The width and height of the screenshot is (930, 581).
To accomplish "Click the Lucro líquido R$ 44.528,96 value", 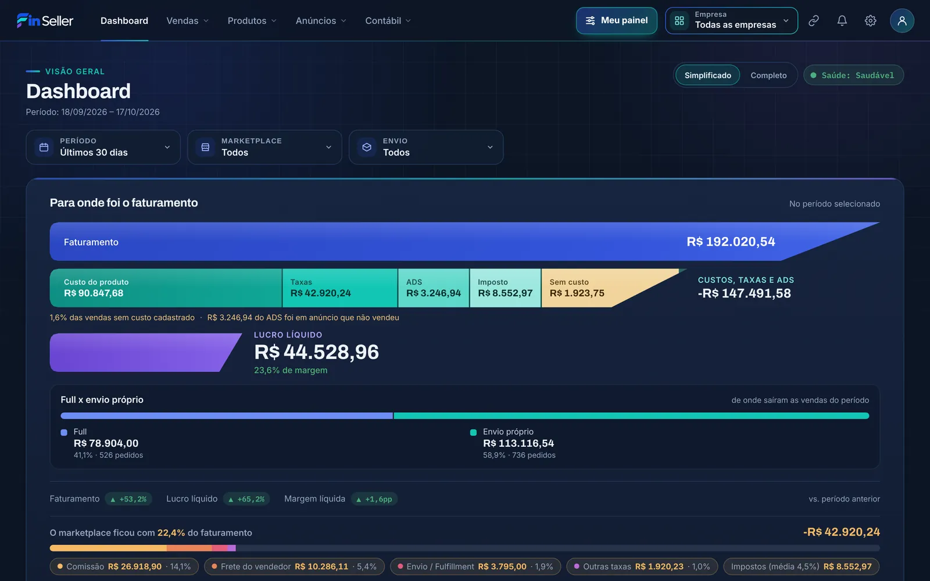I will tap(317, 352).
